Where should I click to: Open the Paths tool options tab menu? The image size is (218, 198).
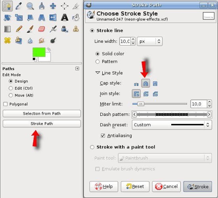[77, 69]
